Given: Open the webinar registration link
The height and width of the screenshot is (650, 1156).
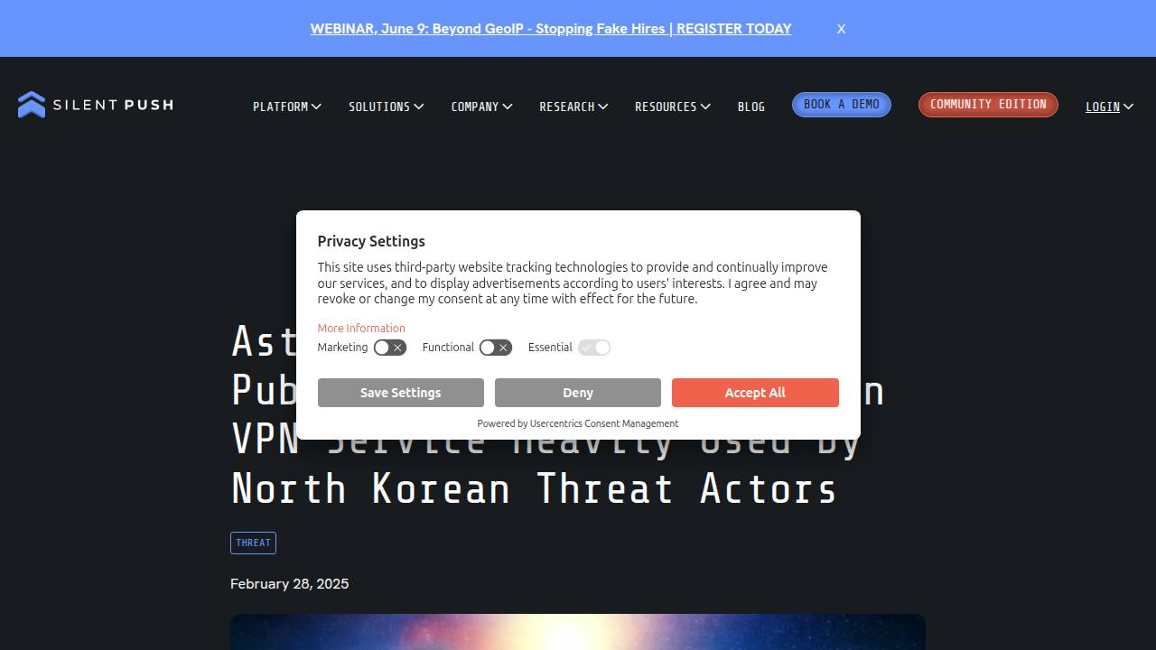Looking at the screenshot, I should click(x=551, y=29).
